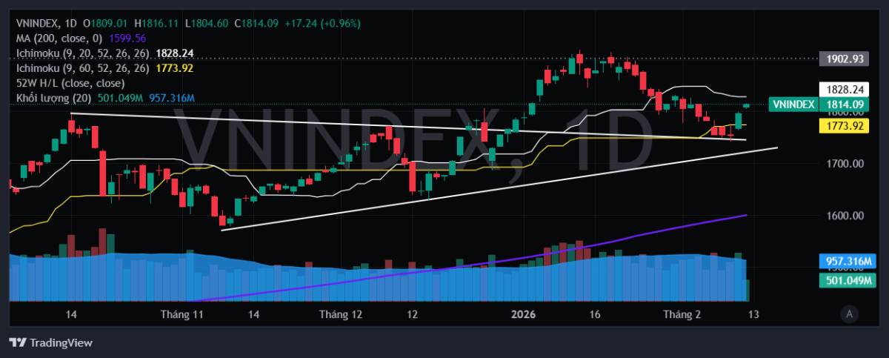Viewport: 889px width, 358px height.
Task: Select the descending white upper trendline
Action: [407, 126]
